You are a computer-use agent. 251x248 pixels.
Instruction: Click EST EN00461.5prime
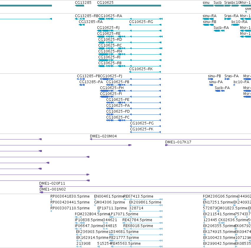pyautogui.click(x=109, y=196)
